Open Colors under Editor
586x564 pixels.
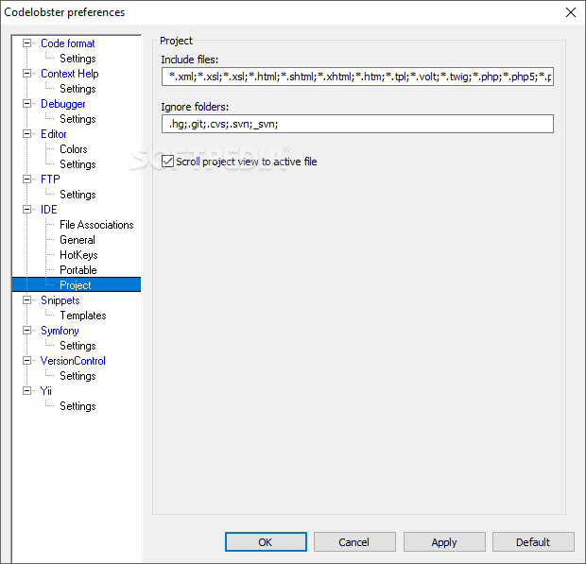[x=74, y=149]
